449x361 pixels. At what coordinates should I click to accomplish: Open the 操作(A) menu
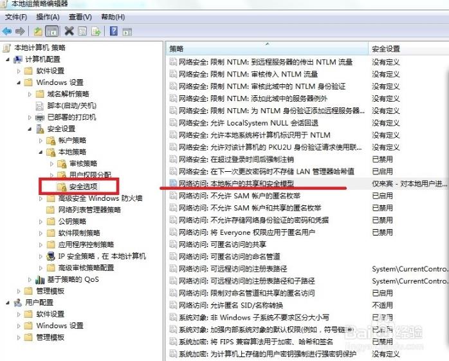point(48,17)
